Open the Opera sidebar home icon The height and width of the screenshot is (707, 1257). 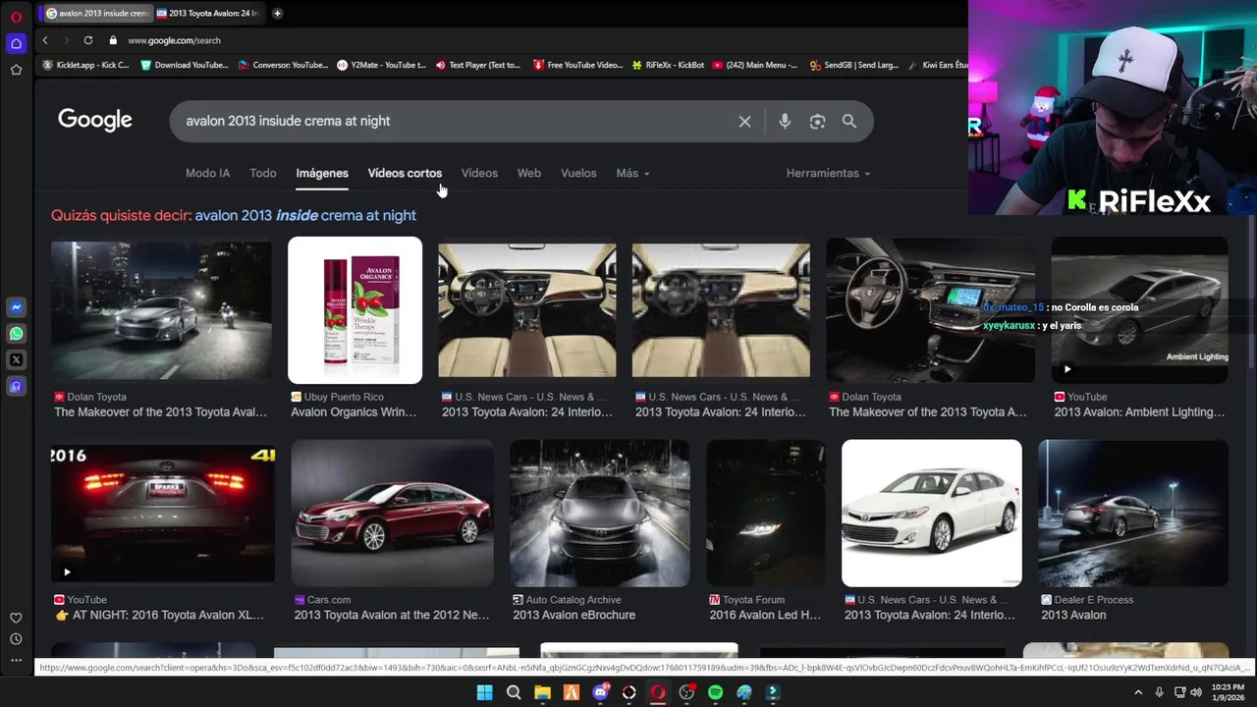(x=16, y=43)
